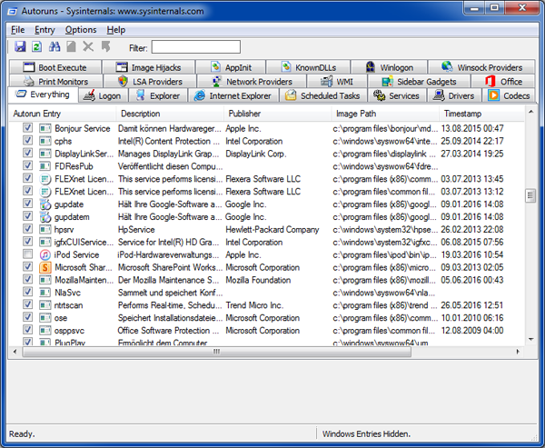Click the Bonjour Service entry icon
The width and height of the screenshot is (545, 448).
(x=45, y=128)
